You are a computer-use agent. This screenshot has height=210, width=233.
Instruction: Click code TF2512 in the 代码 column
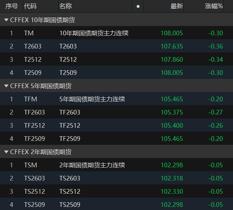pyautogui.click(x=35, y=125)
